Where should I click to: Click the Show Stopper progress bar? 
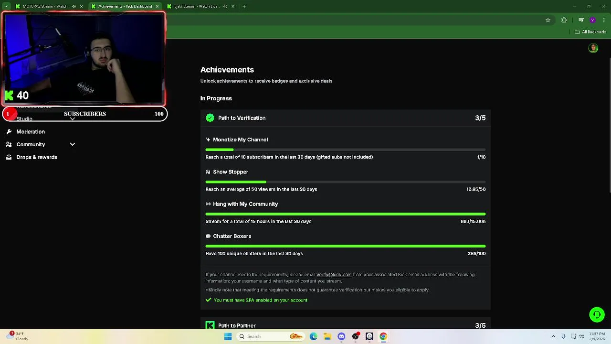coord(346,182)
